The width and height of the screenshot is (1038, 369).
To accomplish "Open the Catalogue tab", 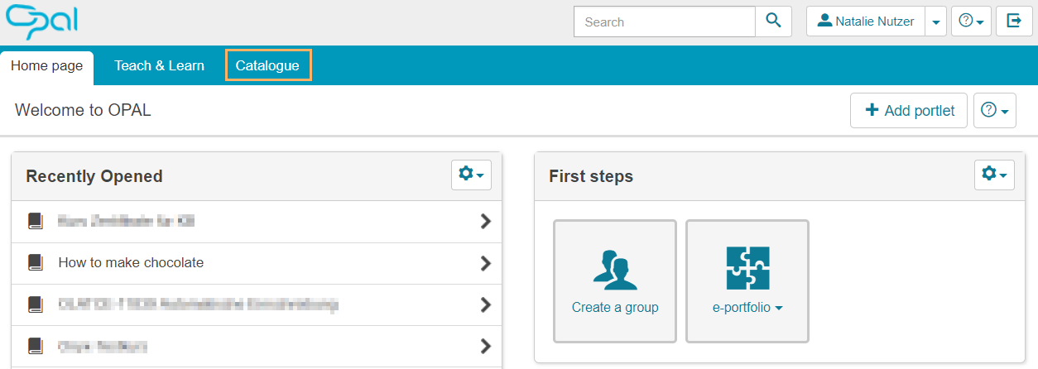I will coord(267,66).
